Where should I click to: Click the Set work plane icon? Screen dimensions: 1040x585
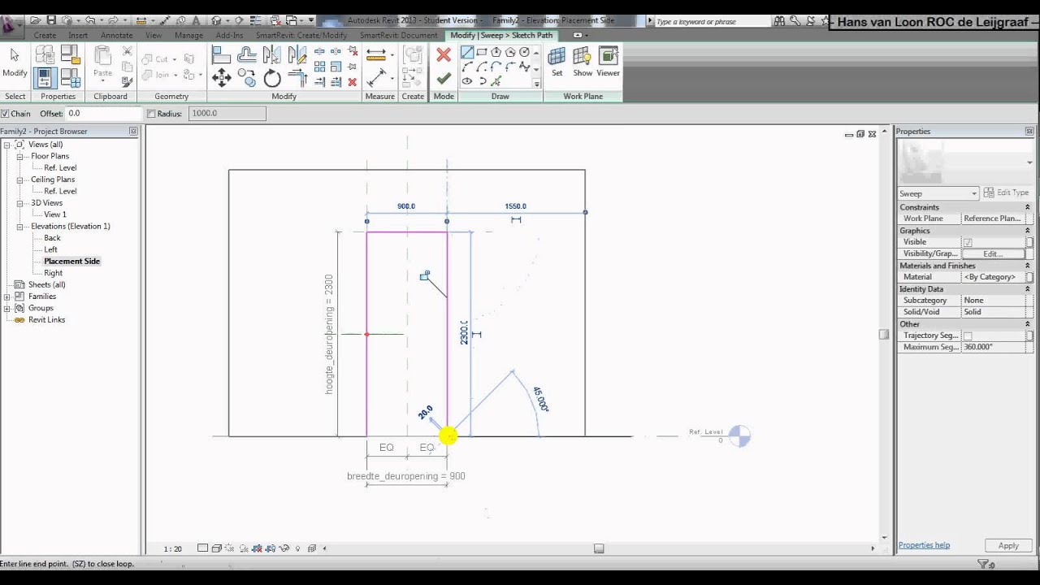[x=557, y=61]
